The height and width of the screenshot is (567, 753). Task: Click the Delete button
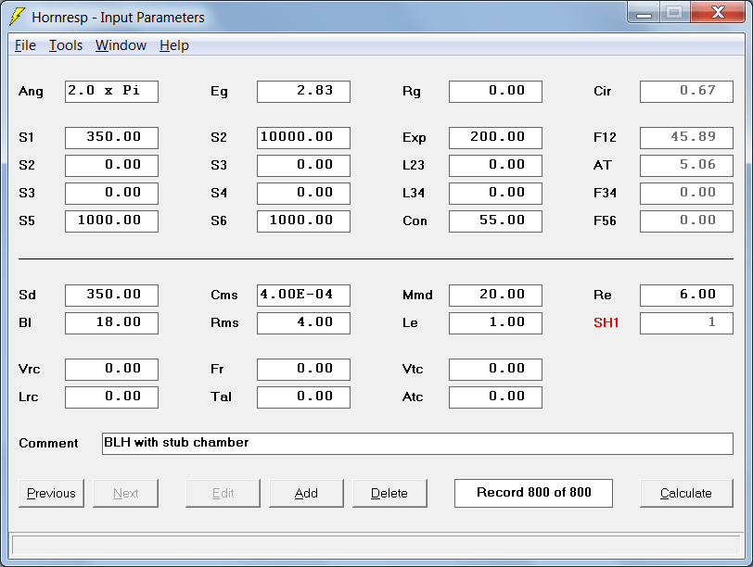coord(389,493)
